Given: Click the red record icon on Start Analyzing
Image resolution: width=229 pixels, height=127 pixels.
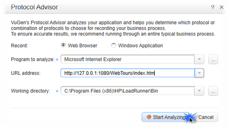Looking at the screenshot, I should [x=149, y=117].
